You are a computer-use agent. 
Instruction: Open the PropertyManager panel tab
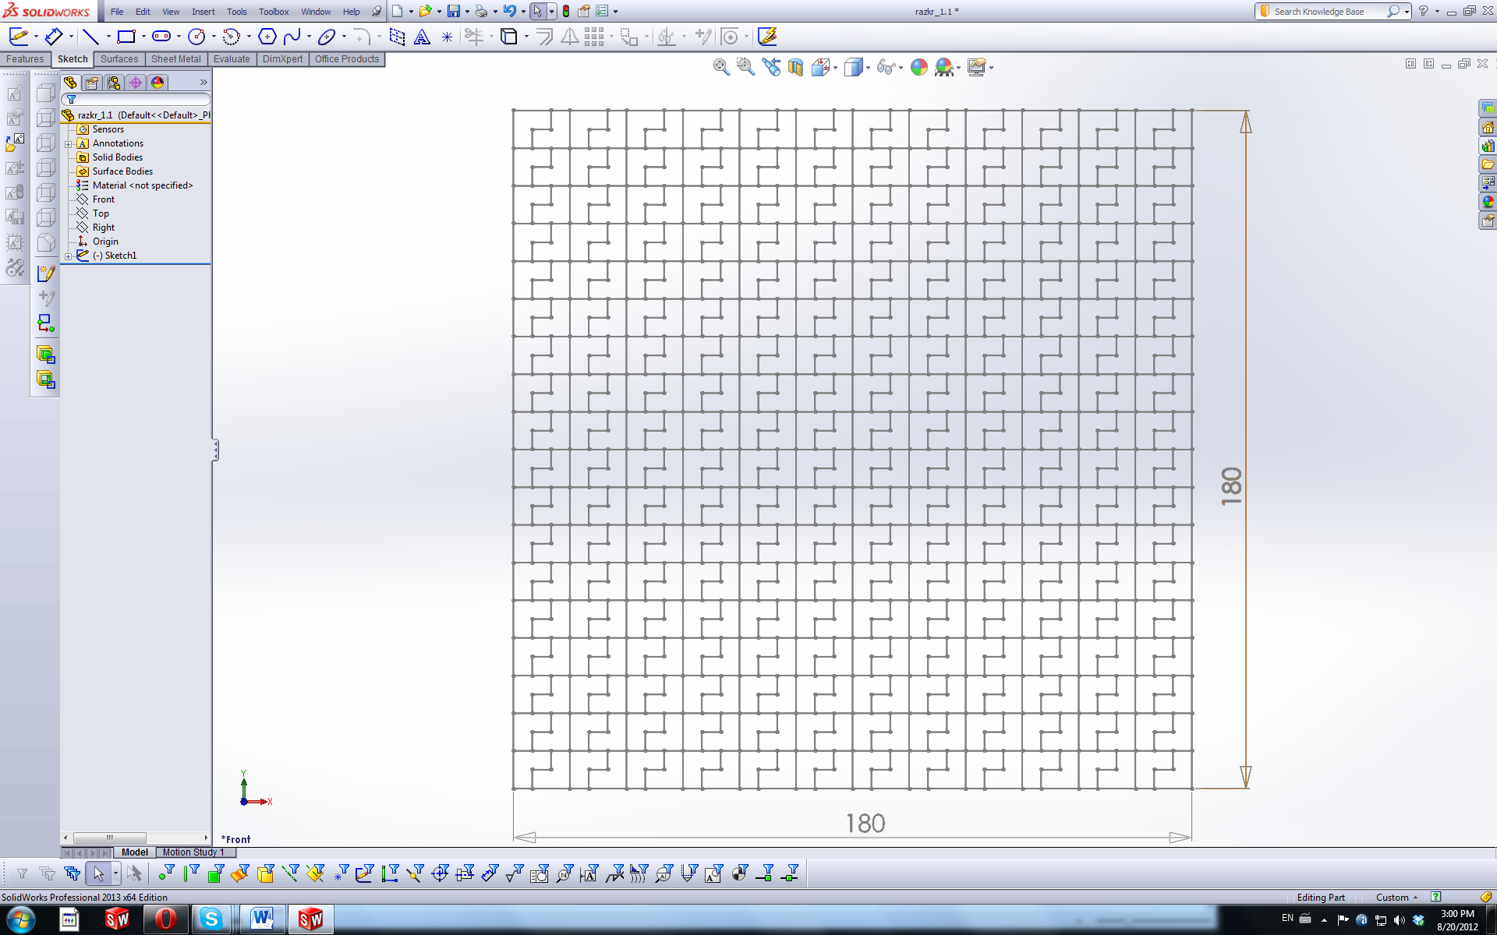point(92,83)
